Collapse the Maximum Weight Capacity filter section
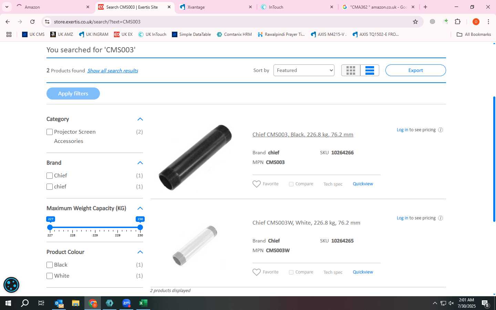 click(140, 208)
